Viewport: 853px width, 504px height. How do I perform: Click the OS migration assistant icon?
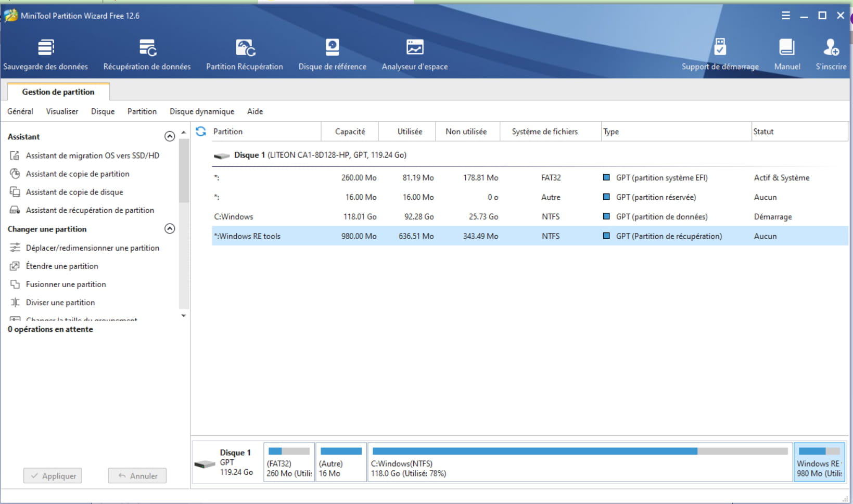click(x=15, y=156)
